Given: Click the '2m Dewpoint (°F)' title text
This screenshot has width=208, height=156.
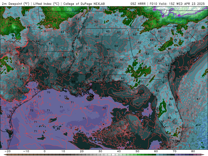Looking at the screenshot, I should (16, 4).
